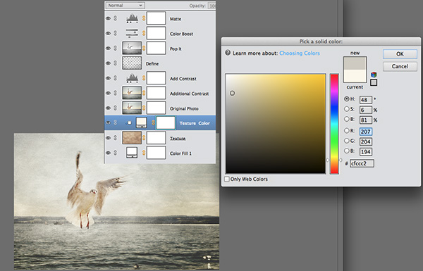Select the R red radio button
The width and height of the screenshot is (423, 271).
point(347,131)
